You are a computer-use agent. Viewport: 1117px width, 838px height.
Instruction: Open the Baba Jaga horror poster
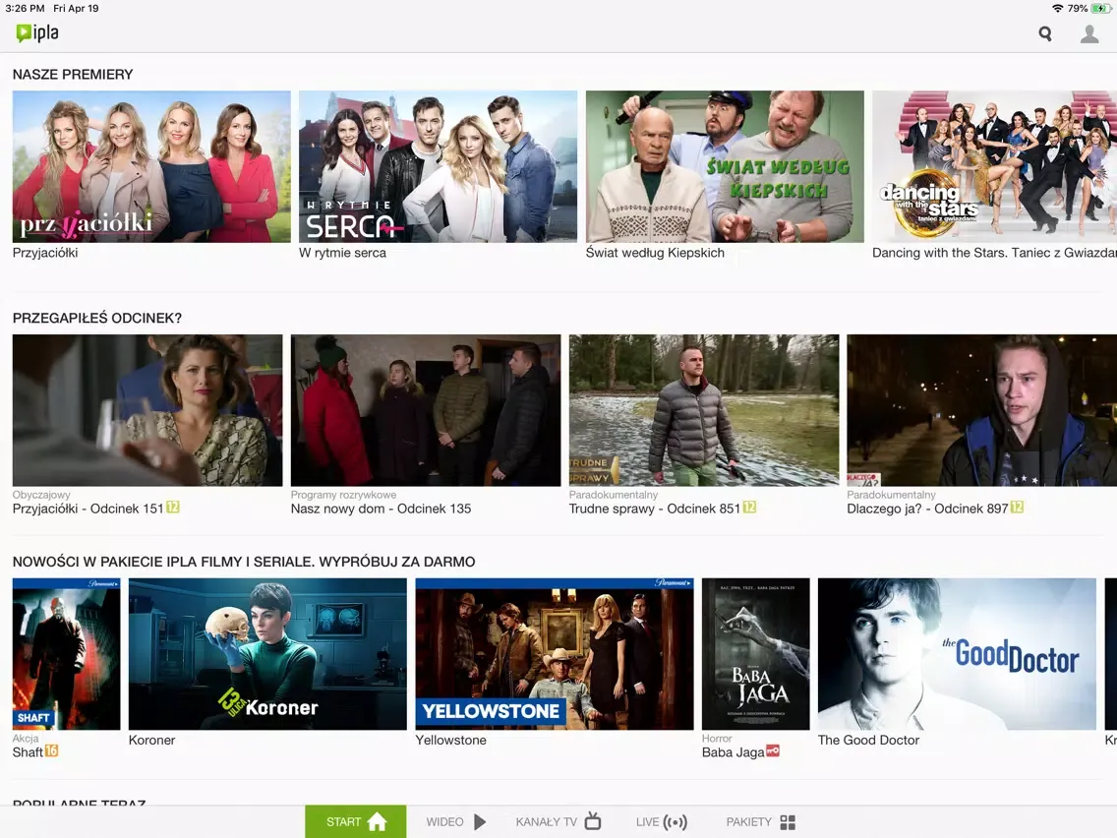click(x=756, y=654)
